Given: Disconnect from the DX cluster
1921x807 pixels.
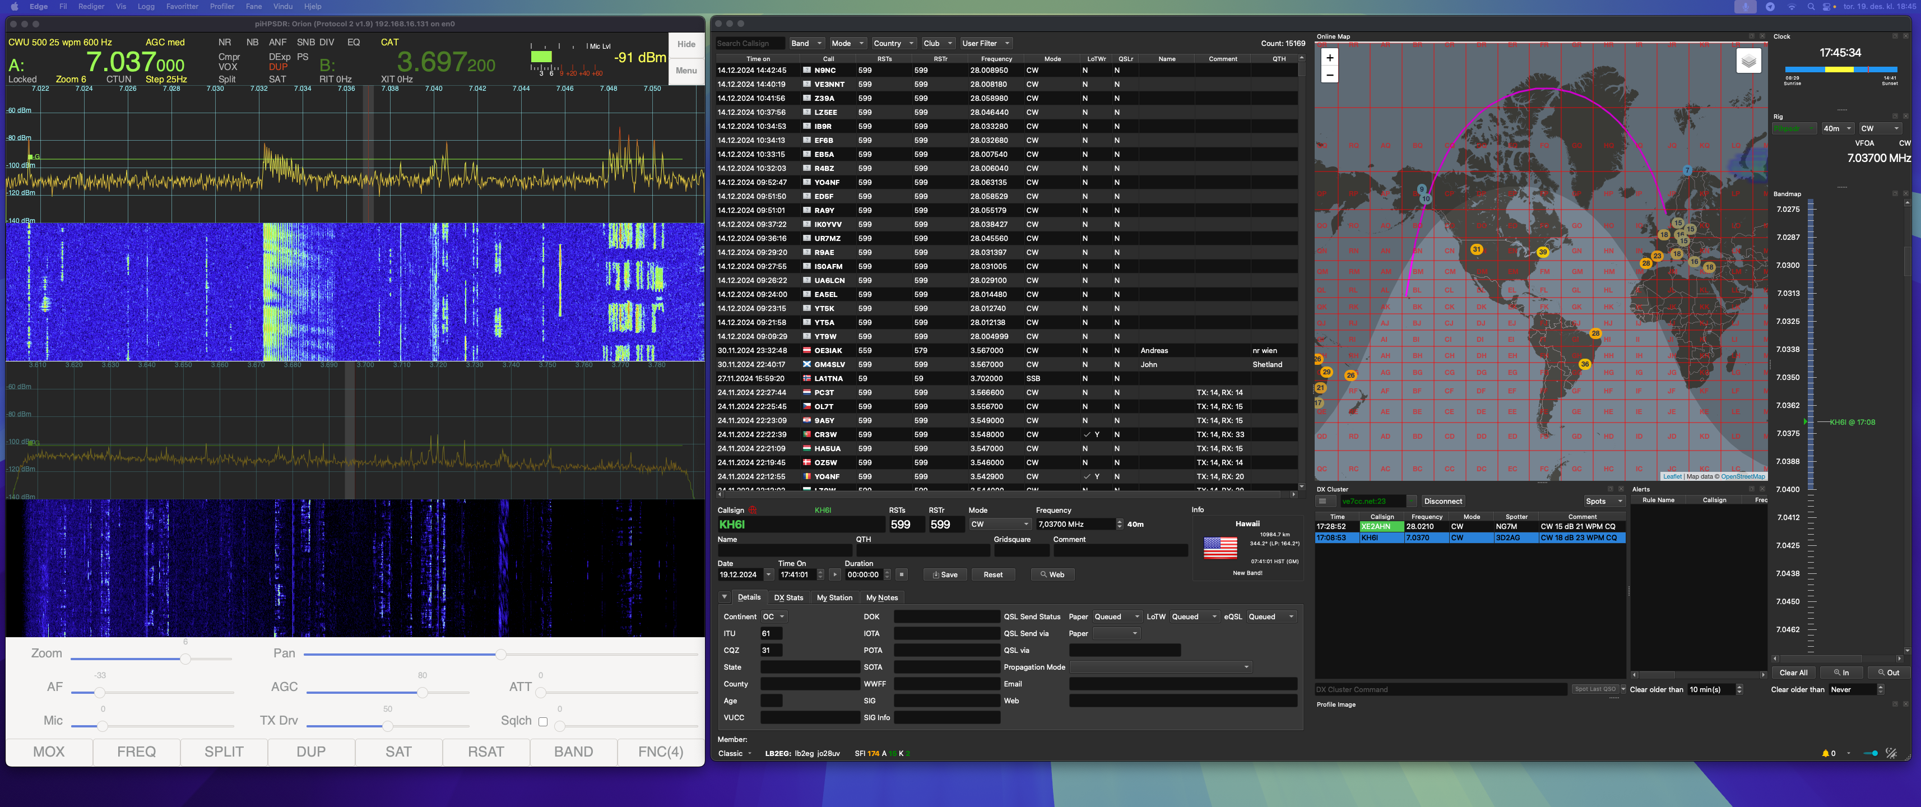Looking at the screenshot, I should click(x=1442, y=501).
